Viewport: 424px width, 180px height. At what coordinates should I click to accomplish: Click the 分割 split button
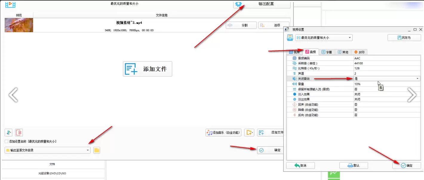tap(241, 25)
